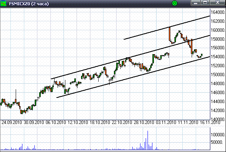Click the 03.11.2010 date label

pyautogui.click(x=166, y=122)
